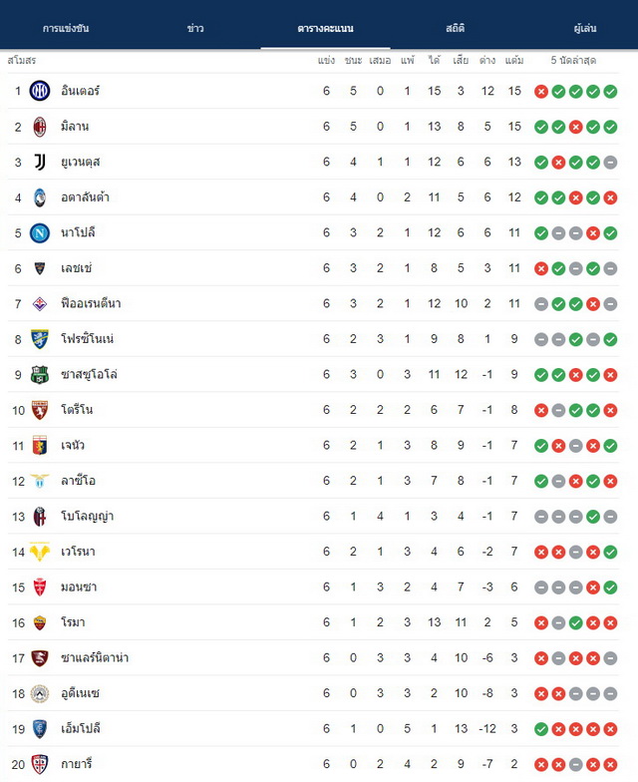
Task: Open the อตาลันต้า team link
Action: tap(86, 197)
